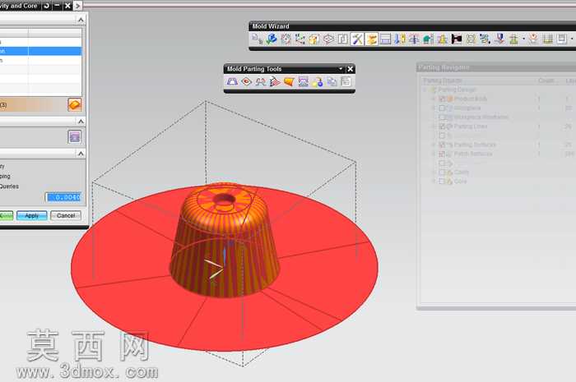Collapse the Parting Design root tree node
Image resolution: width=576 pixels, height=382 pixels.
(425, 90)
